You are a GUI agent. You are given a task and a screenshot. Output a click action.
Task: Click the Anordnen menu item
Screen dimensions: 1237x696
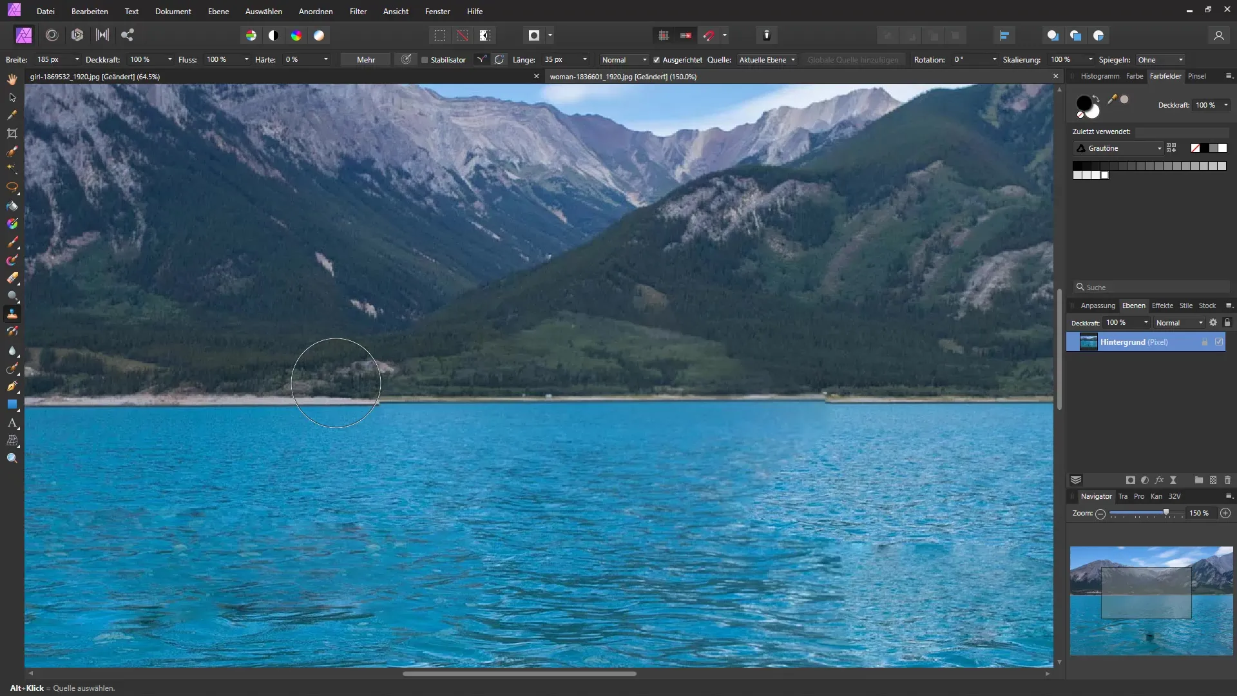(x=315, y=11)
